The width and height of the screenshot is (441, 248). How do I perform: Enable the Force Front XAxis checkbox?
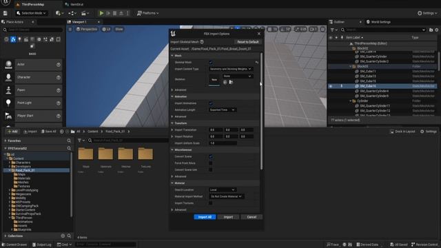(211, 163)
